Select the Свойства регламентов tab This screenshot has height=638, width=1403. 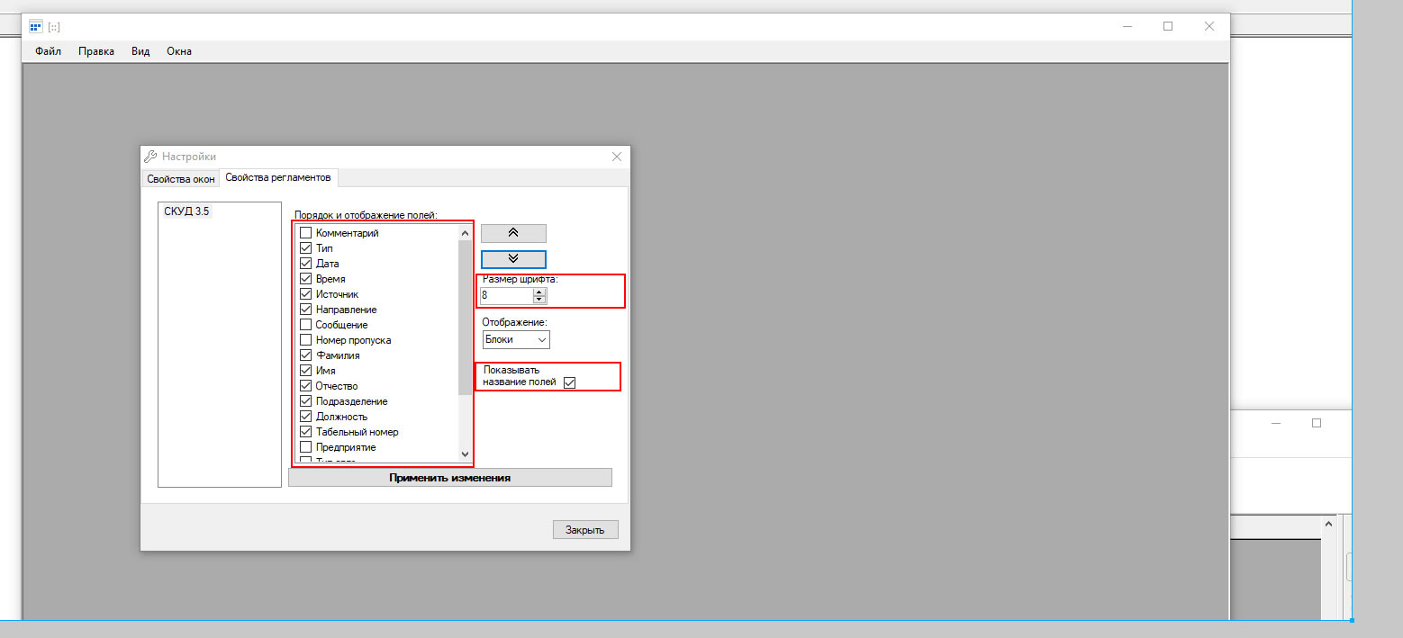[x=278, y=177]
